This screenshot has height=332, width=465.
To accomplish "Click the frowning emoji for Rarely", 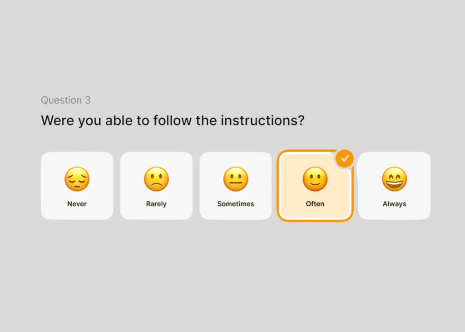I will click(x=156, y=178).
